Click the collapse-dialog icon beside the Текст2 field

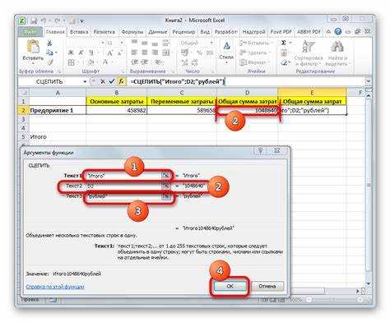165,186
